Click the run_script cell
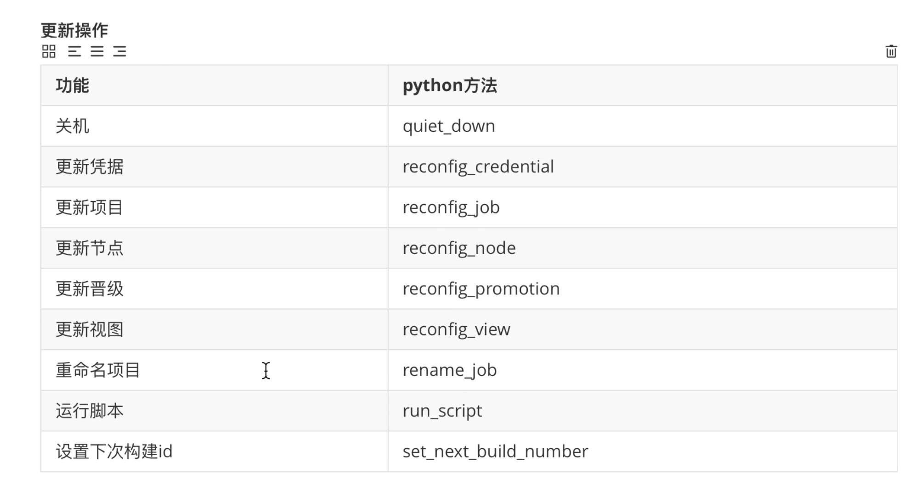Viewport: 905px width, 479px height. [643, 411]
